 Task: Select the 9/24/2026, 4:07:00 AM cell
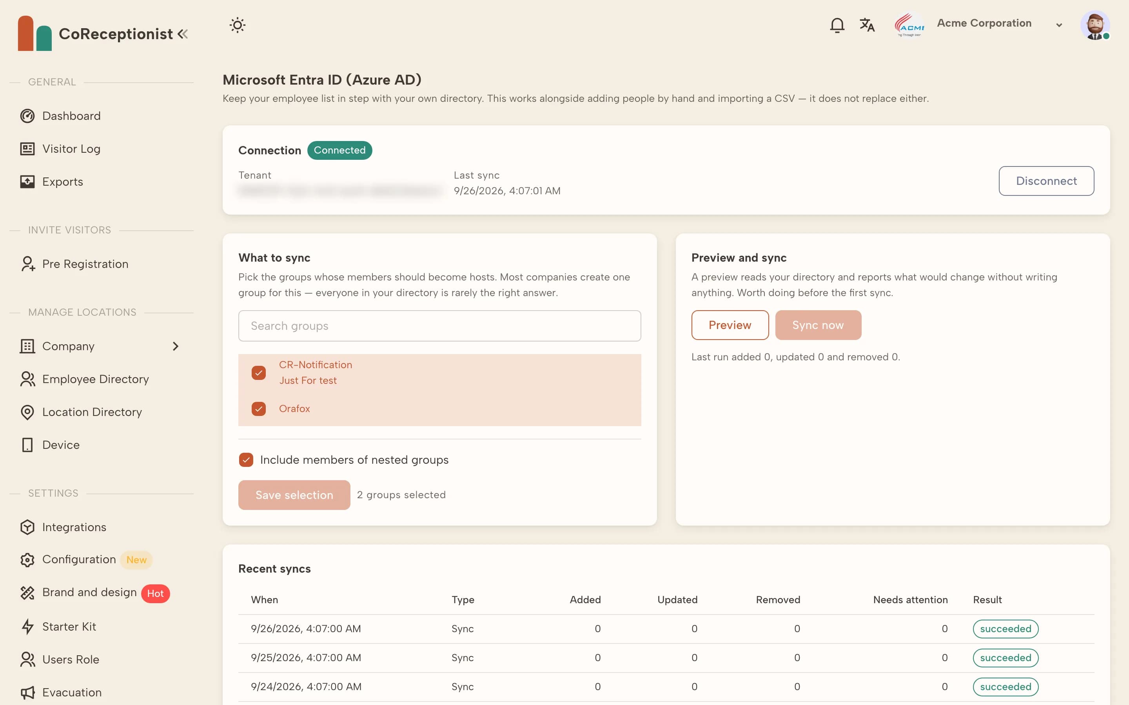pyautogui.click(x=306, y=687)
